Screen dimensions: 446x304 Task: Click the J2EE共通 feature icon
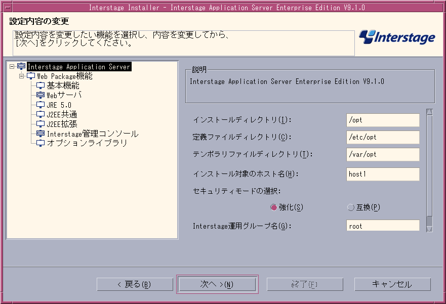tap(40, 114)
